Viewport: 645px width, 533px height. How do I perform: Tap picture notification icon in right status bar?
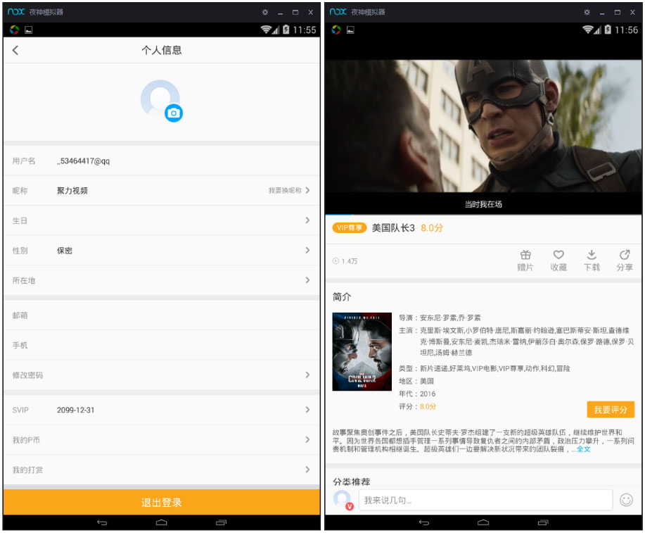coord(350,30)
